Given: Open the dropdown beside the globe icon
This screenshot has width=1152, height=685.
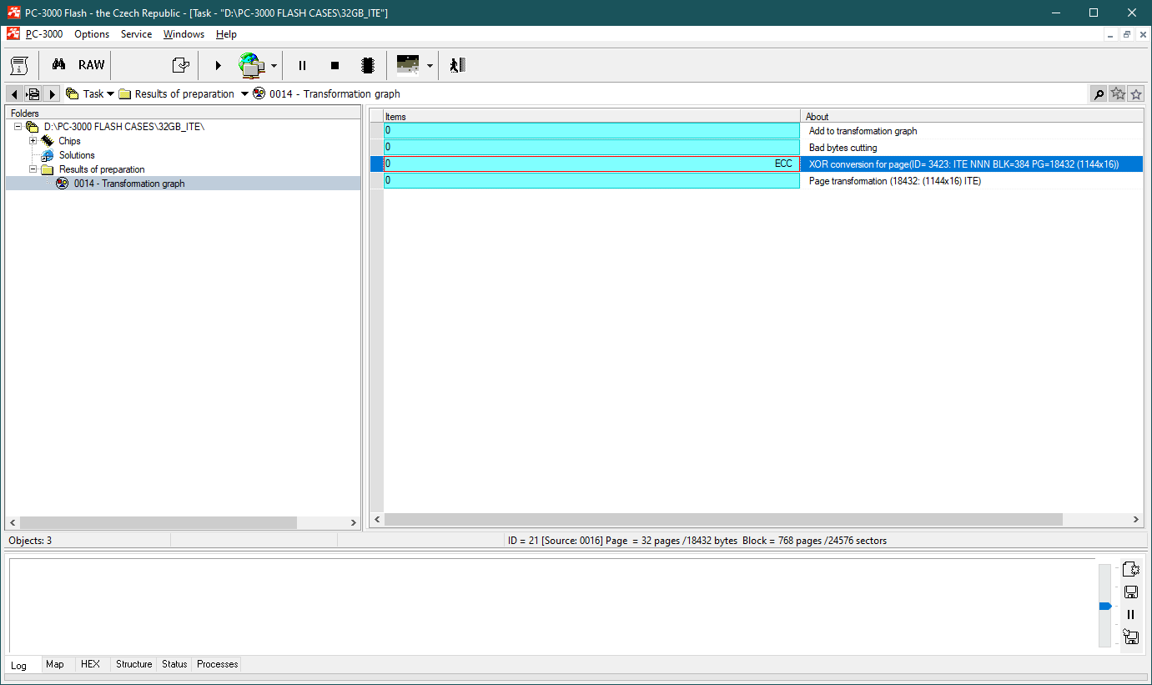Looking at the screenshot, I should click(274, 65).
